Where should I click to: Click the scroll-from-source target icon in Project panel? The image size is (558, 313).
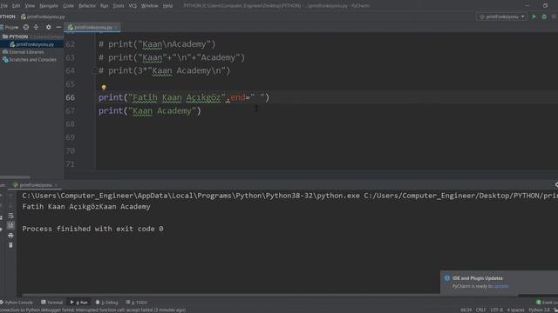pos(26,27)
